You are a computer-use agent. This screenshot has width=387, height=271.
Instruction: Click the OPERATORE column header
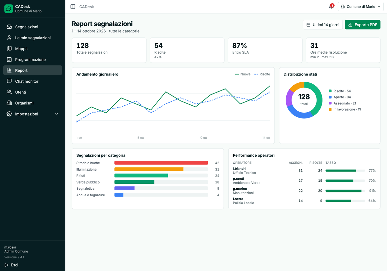pyautogui.click(x=242, y=163)
